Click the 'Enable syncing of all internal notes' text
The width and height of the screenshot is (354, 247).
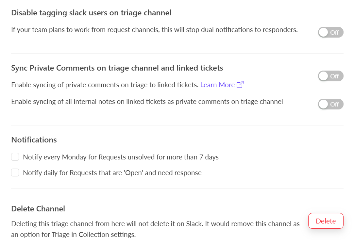pyautogui.click(x=147, y=102)
